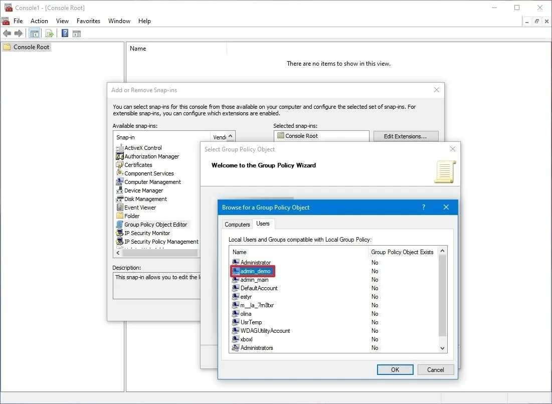Click the admin_main user icon
The image size is (552, 404).
click(x=236, y=279)
